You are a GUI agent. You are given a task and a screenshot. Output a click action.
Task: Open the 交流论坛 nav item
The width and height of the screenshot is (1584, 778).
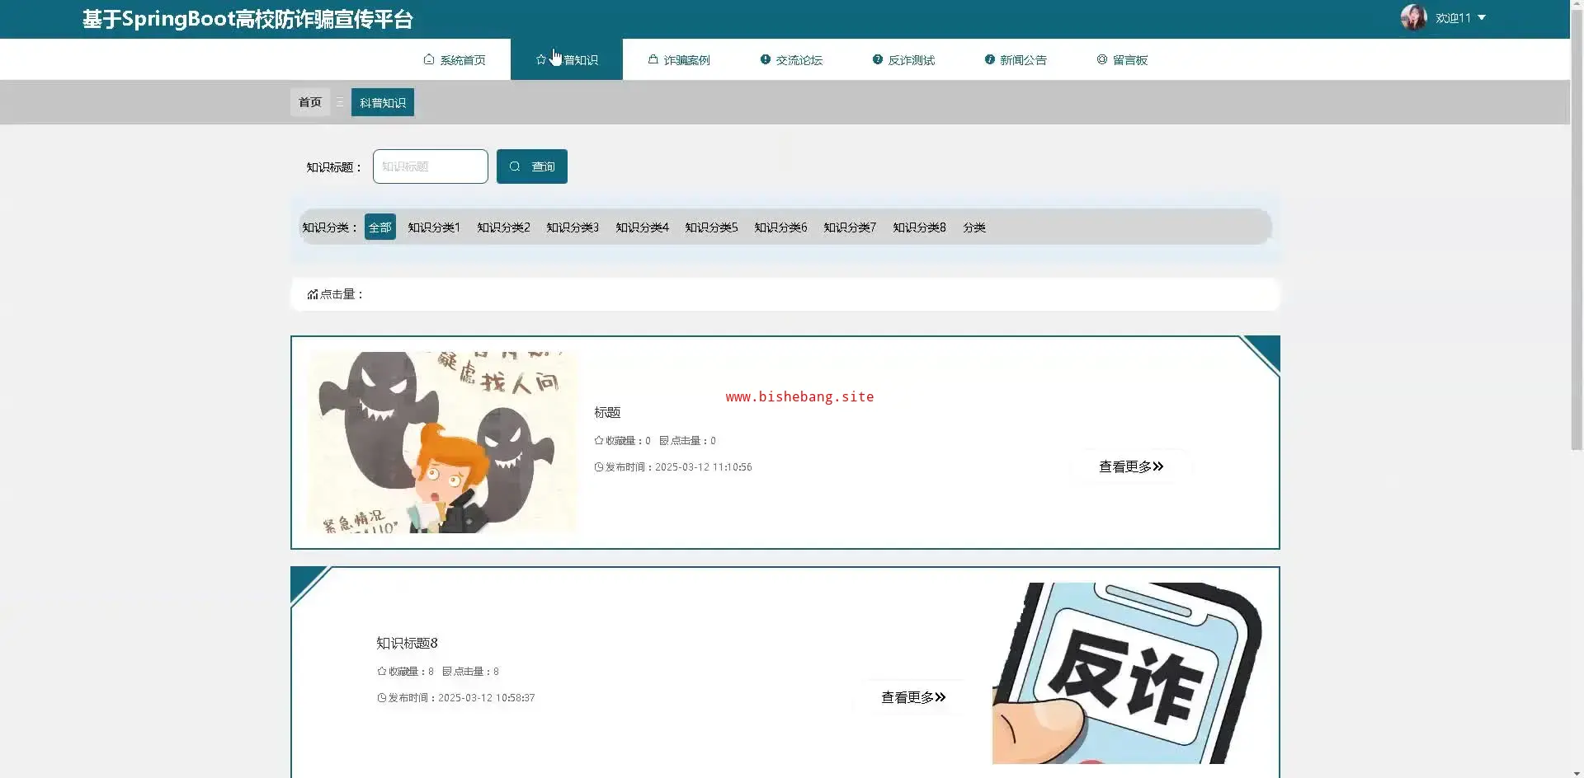coord(791,59)
